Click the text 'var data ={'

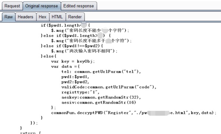(x=66, y=66)
